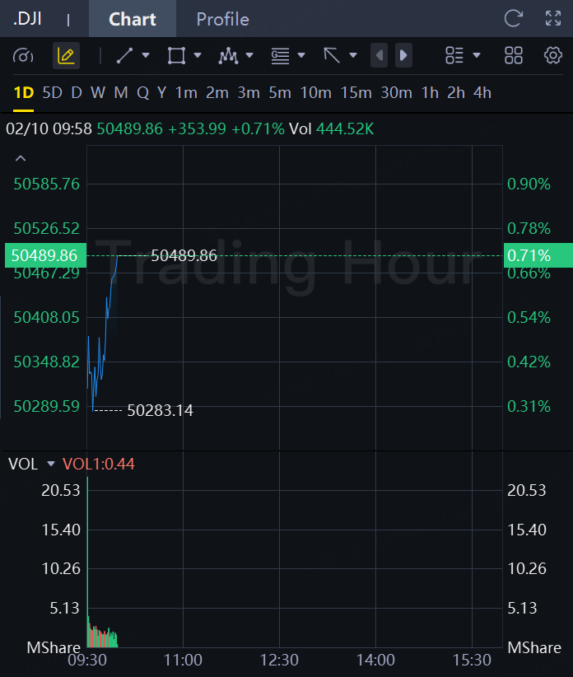Select the 1h interval
The height and width of the screenshot is (677, 573).
click(430, 93)
